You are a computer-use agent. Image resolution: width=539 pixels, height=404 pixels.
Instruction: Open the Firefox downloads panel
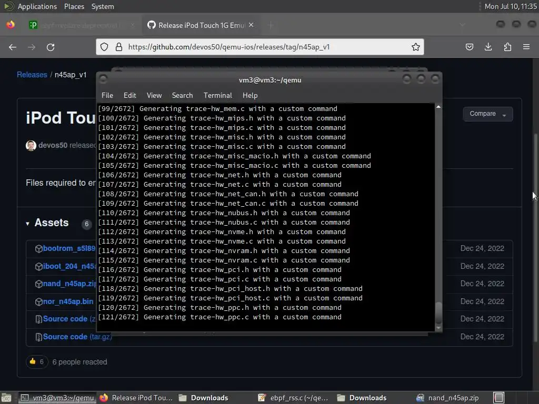click(x=488, y=47)
